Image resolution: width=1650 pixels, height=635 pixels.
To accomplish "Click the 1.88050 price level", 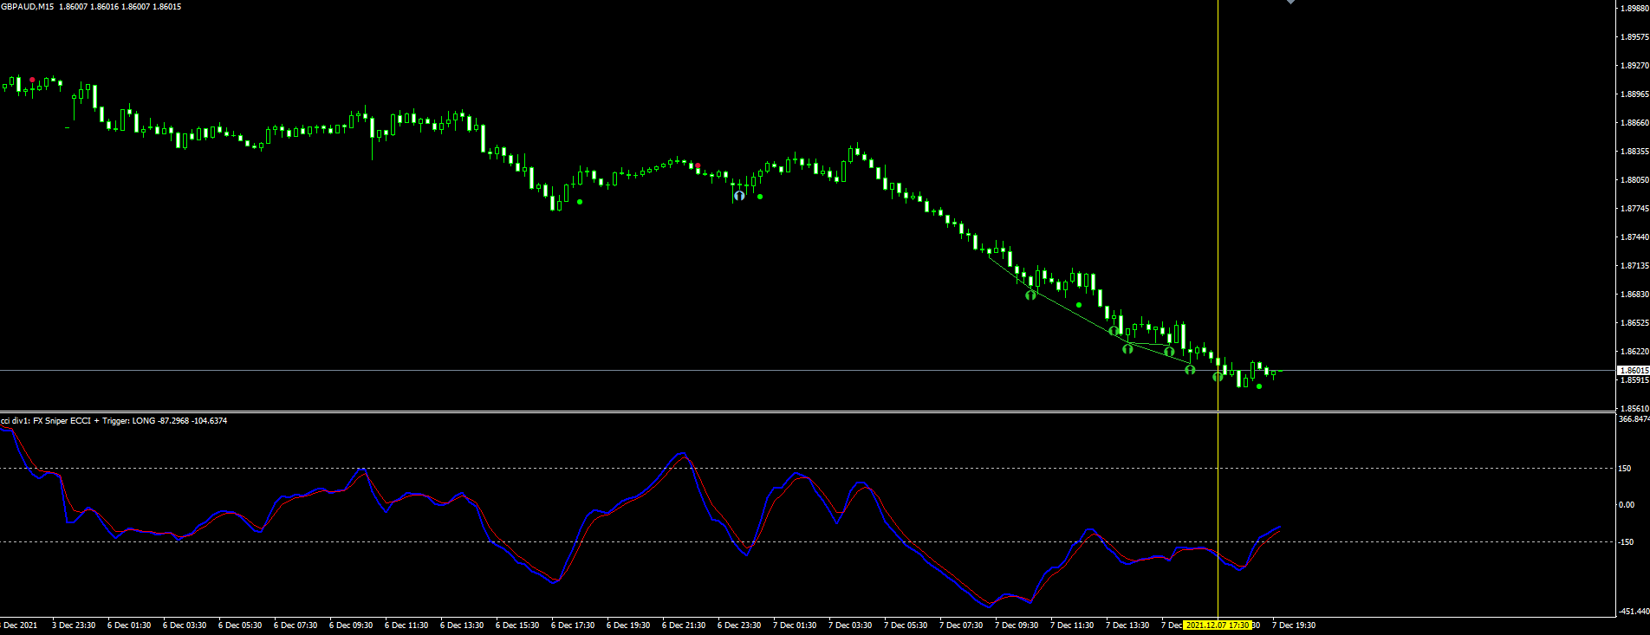I will click(1634, 180).
